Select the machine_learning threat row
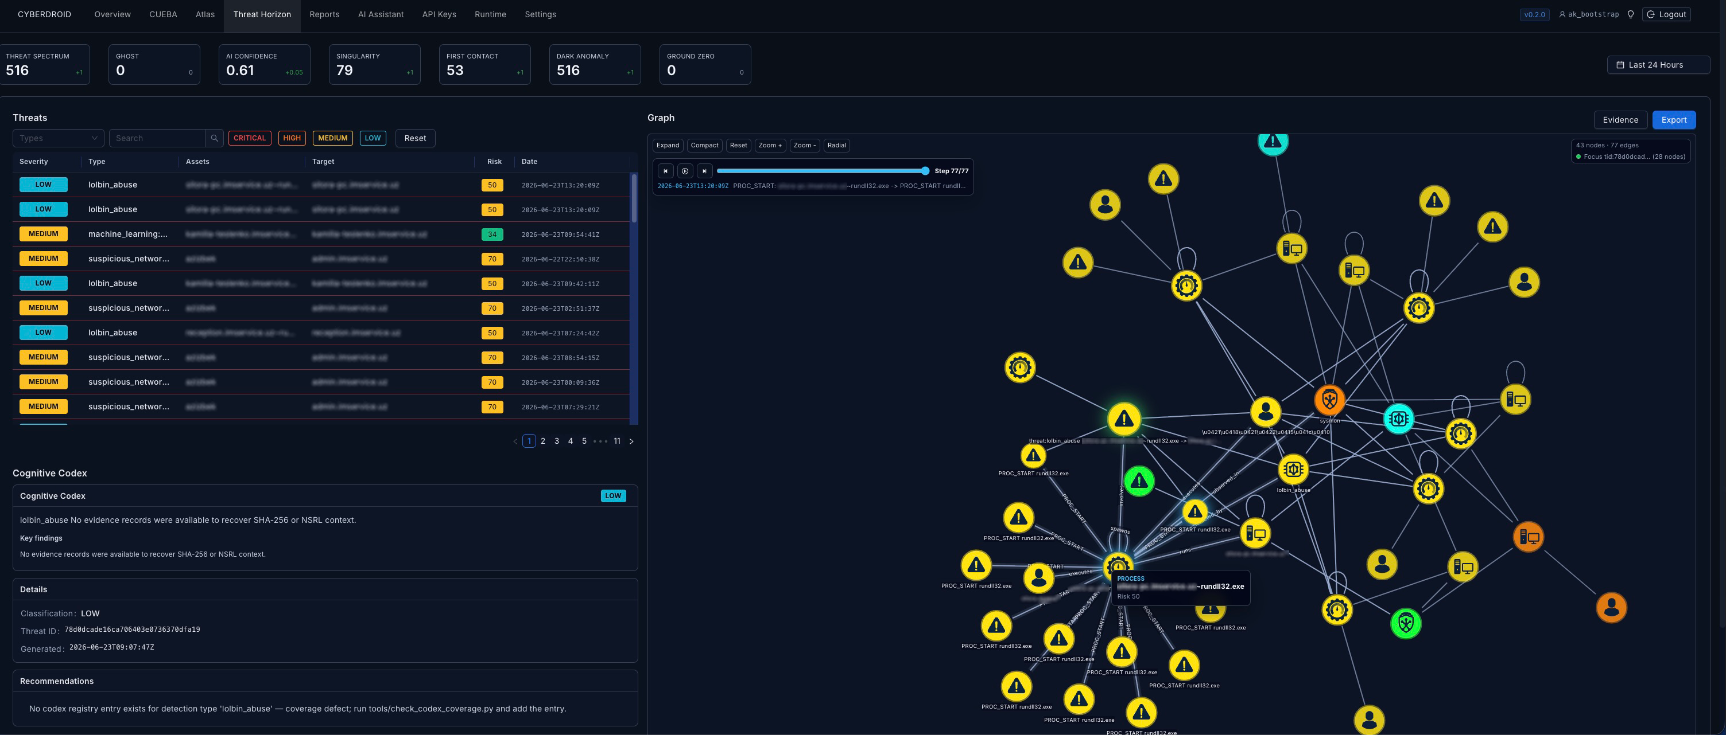The image size is (1726, 735). [321, 233]
